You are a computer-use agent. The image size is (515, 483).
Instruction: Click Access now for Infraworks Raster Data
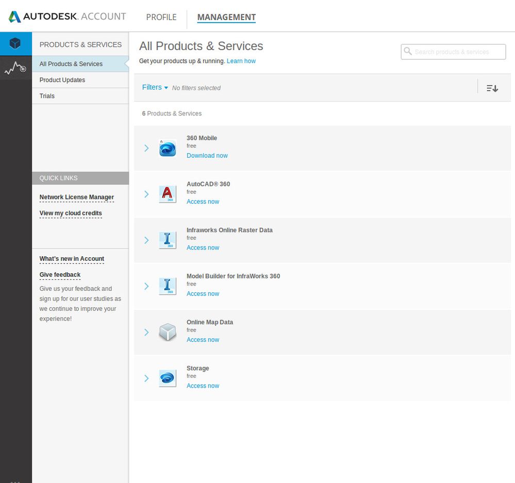203,247
